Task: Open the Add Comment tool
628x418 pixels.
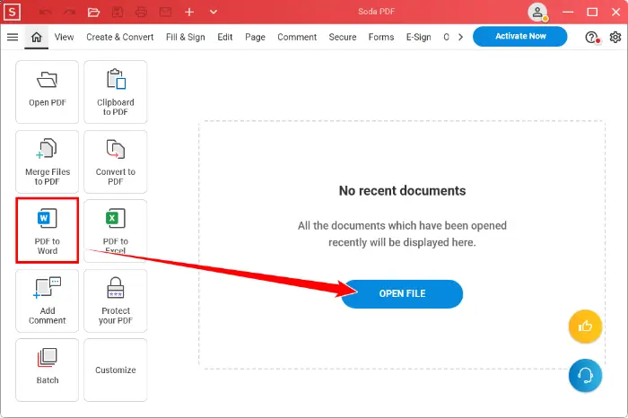Action: click(47, 300)
